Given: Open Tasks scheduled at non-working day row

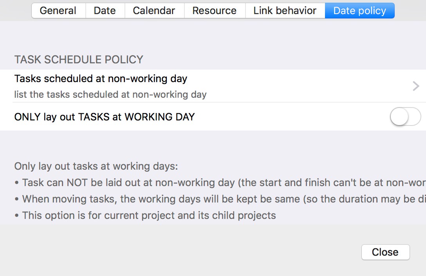Looking at the screenshot, I should 101,79.
